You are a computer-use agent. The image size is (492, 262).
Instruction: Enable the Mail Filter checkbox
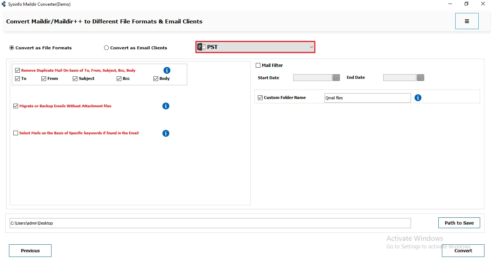258,65
